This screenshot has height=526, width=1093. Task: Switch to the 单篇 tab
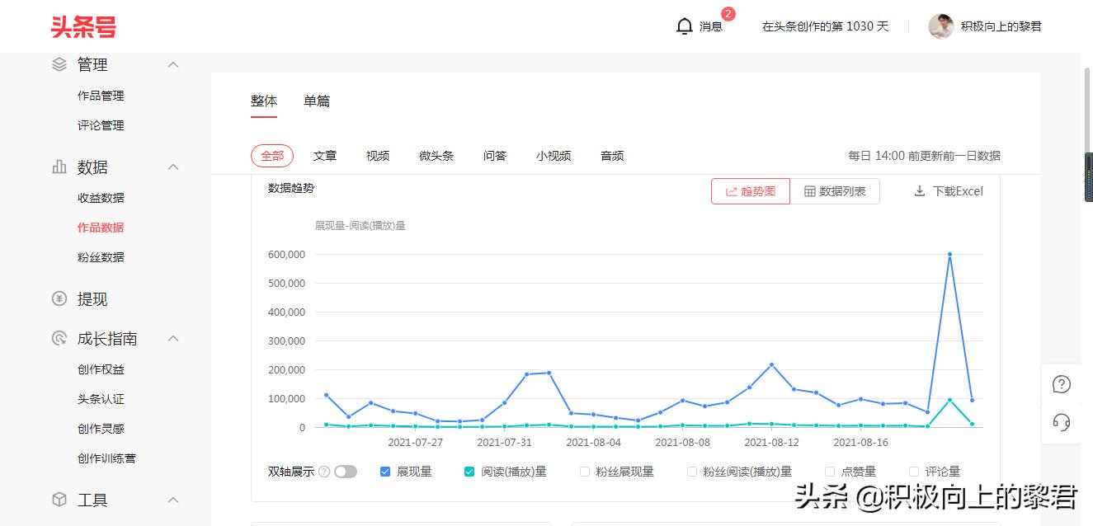[318, 101]
